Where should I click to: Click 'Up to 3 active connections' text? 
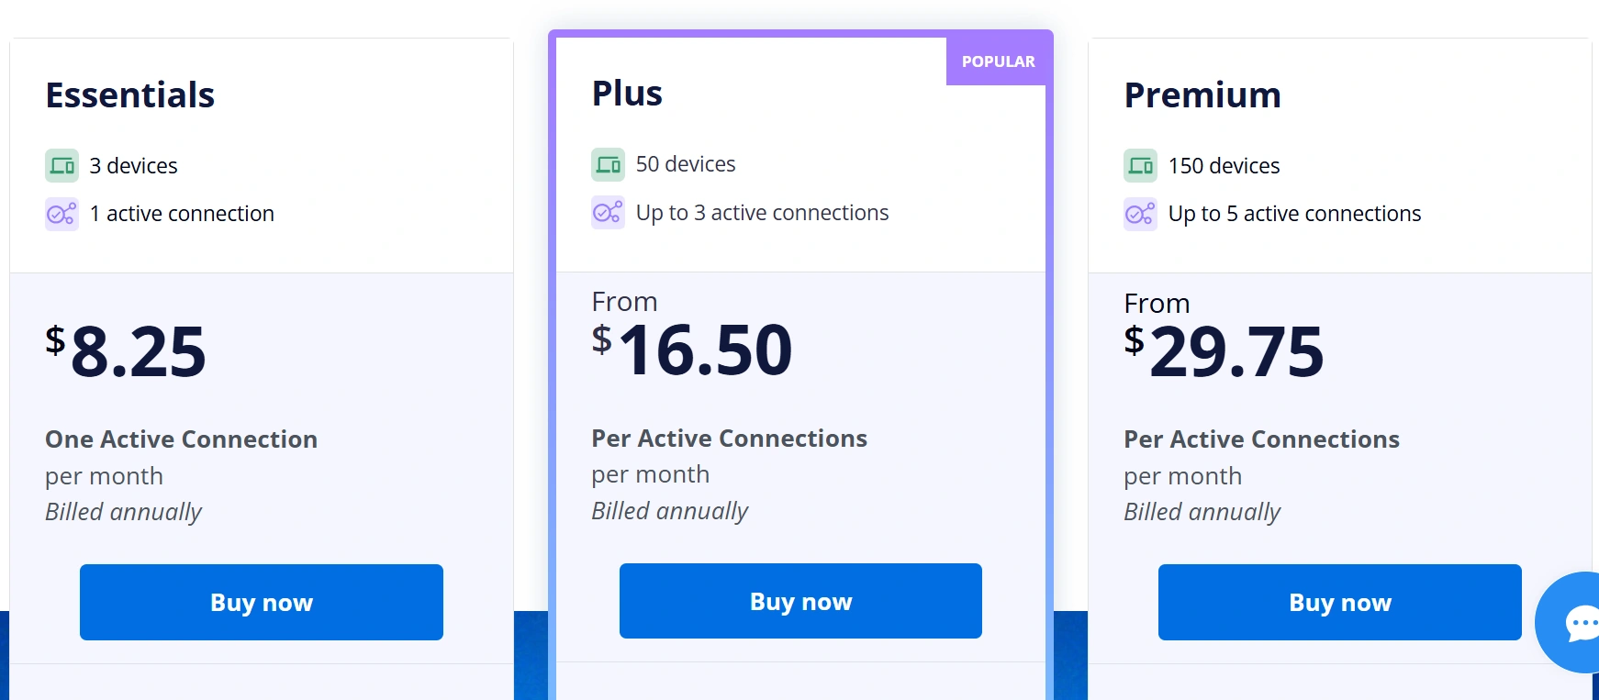tap(762, 213)
